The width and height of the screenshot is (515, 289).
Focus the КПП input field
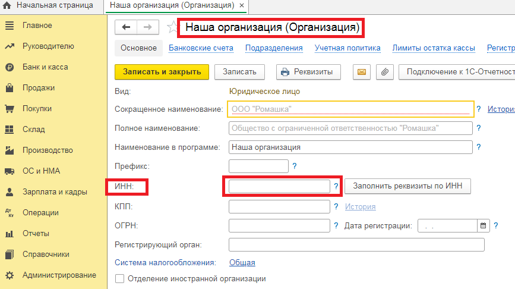pos(280,206)
